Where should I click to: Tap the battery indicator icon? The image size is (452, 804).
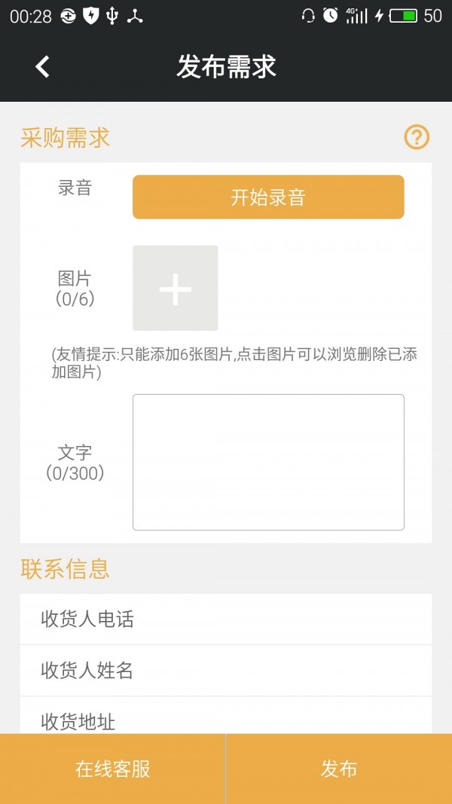(x=403, y=16)
